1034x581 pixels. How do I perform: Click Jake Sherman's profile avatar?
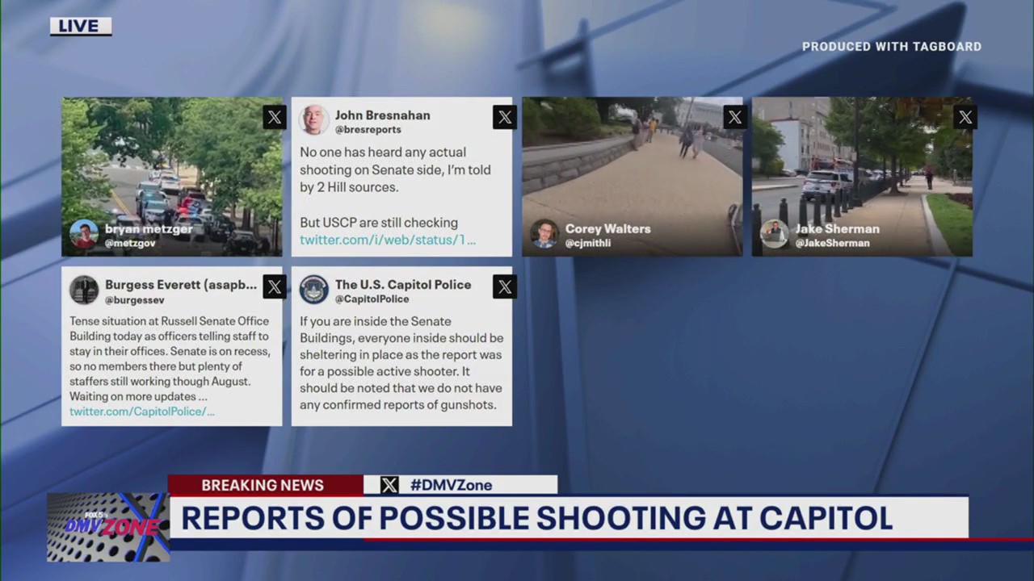[775, 235]
